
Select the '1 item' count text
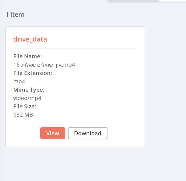(15, 14)
